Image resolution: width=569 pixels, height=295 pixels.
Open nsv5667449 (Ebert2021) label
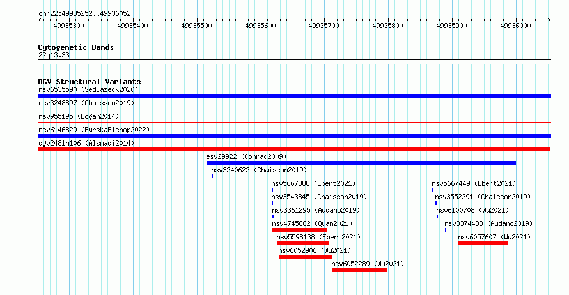[x=474, y=183]
